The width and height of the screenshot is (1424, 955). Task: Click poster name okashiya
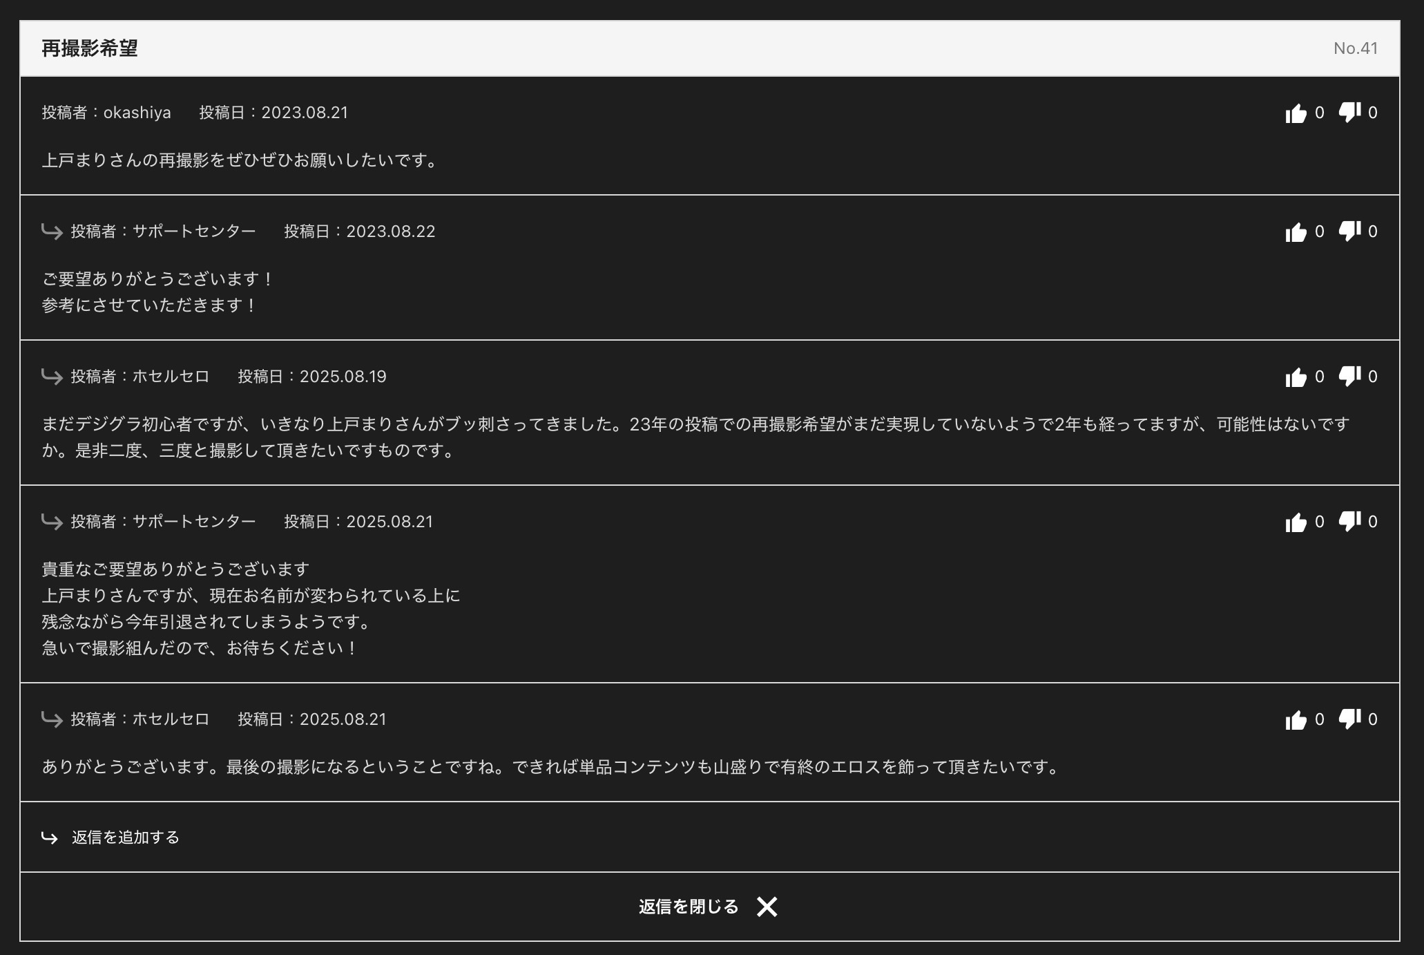pos(137,113)
